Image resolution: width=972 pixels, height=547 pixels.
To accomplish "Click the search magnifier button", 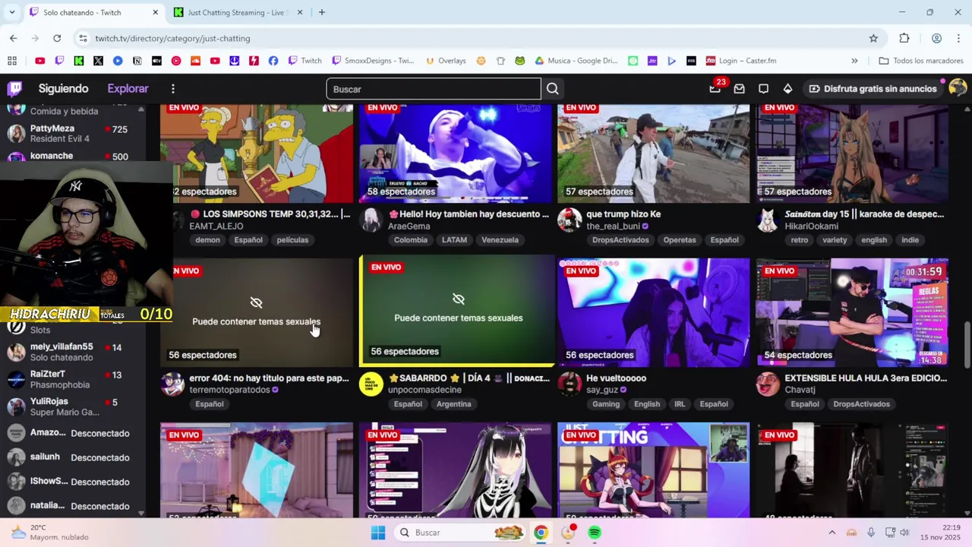I will [x=553, y=89].
